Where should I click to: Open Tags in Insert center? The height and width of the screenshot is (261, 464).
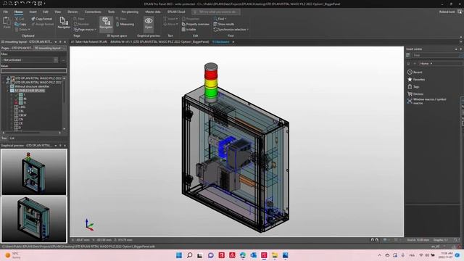(x=413, y=87)
